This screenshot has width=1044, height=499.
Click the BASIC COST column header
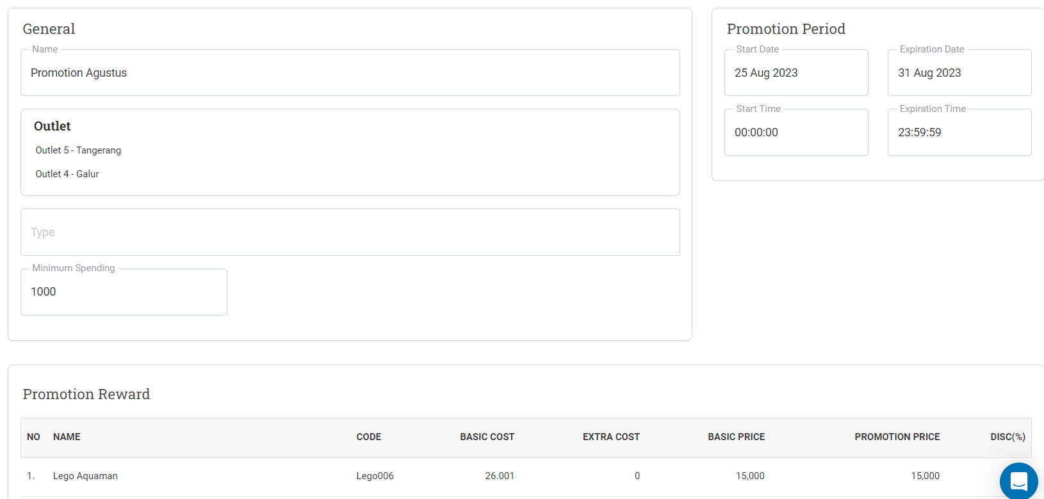487,437
